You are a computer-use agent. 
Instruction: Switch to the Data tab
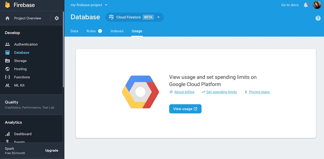point(74,31)
